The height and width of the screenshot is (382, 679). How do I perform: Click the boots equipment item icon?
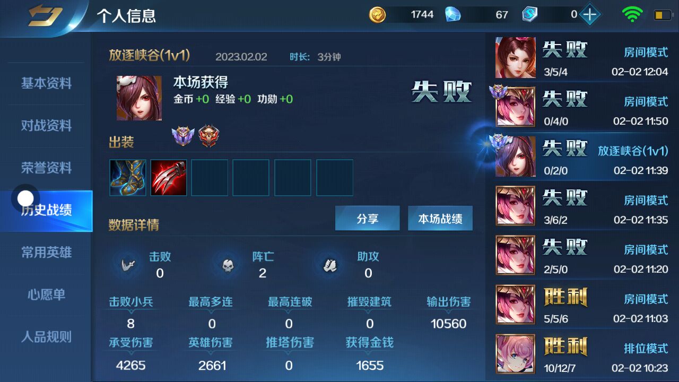pos(128,178)
